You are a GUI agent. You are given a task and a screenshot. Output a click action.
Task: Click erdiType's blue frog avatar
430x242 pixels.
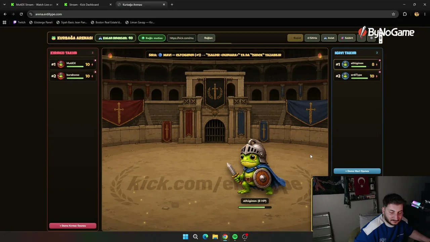pyautogui.click(x=345, y=76)
